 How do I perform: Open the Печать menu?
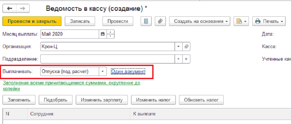(269, 21)
